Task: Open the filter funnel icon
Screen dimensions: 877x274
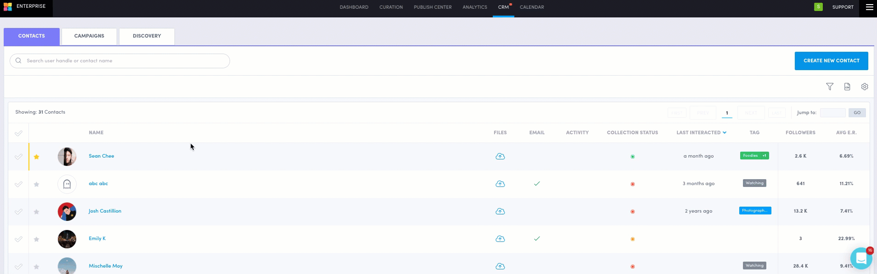Action: 829,87
